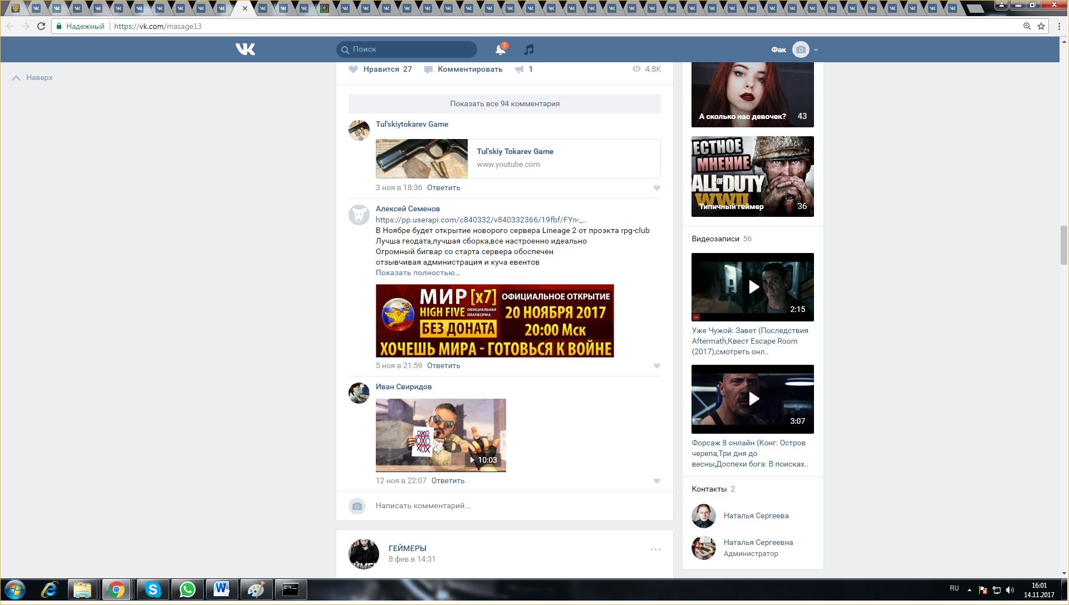Screen dimensions: 1069x605
Task: Open WhatsApp from taskbar
Action: (187, 590)
